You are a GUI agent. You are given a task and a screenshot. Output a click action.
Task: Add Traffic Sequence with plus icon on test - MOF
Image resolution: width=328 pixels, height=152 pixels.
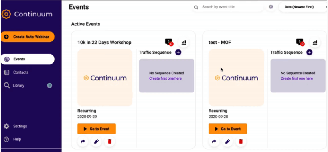pos(309,53)
